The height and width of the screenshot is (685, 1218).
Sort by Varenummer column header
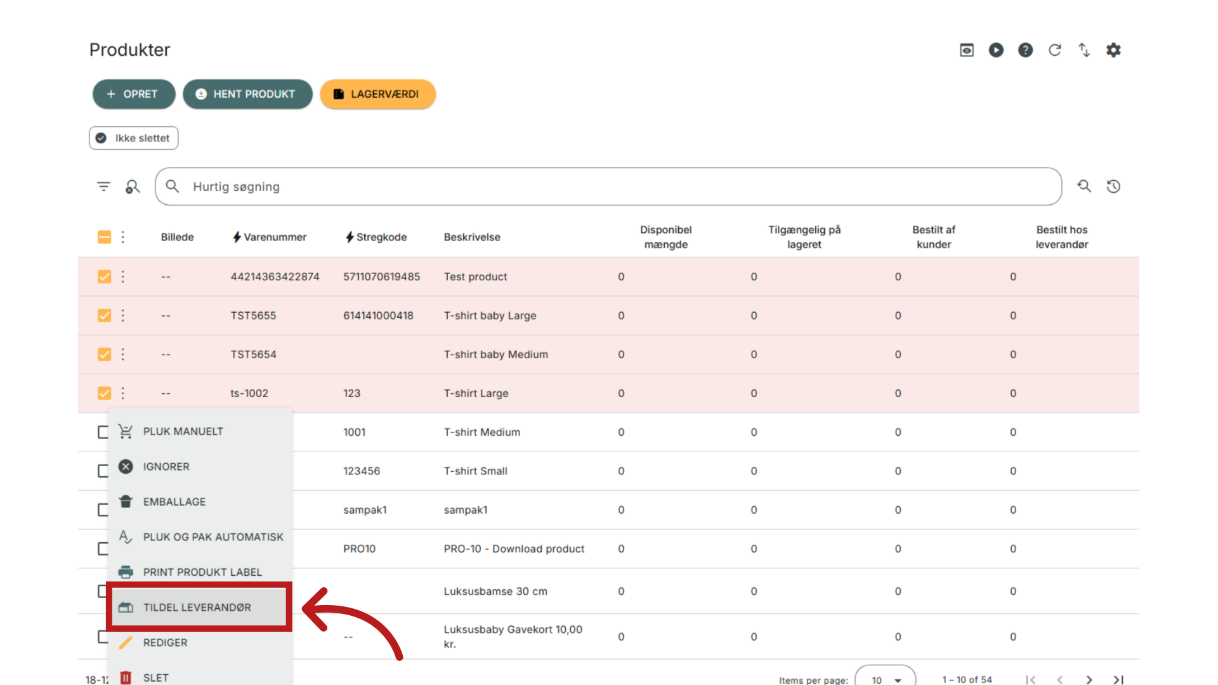(x=269, y=237)
